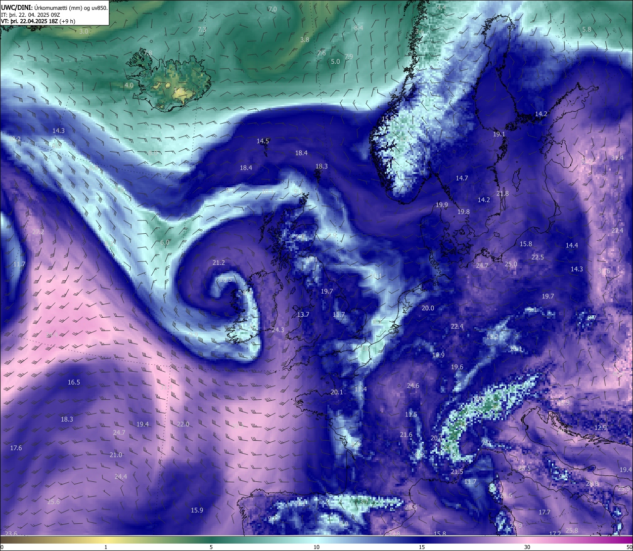Click the 17.6 value at the left edge
This screenshot has width=633, height=551.
tap(16, 448)
